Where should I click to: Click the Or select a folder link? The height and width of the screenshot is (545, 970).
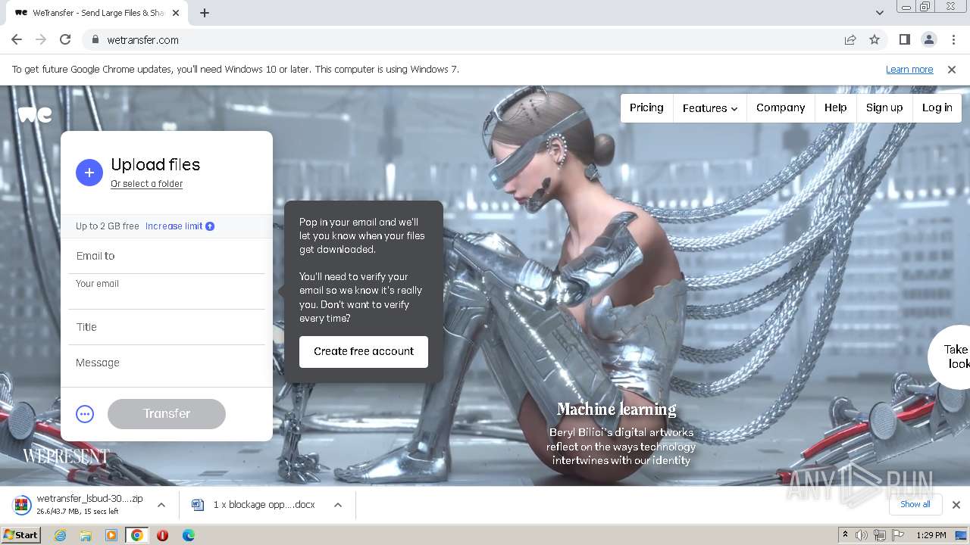click(146, 184)
